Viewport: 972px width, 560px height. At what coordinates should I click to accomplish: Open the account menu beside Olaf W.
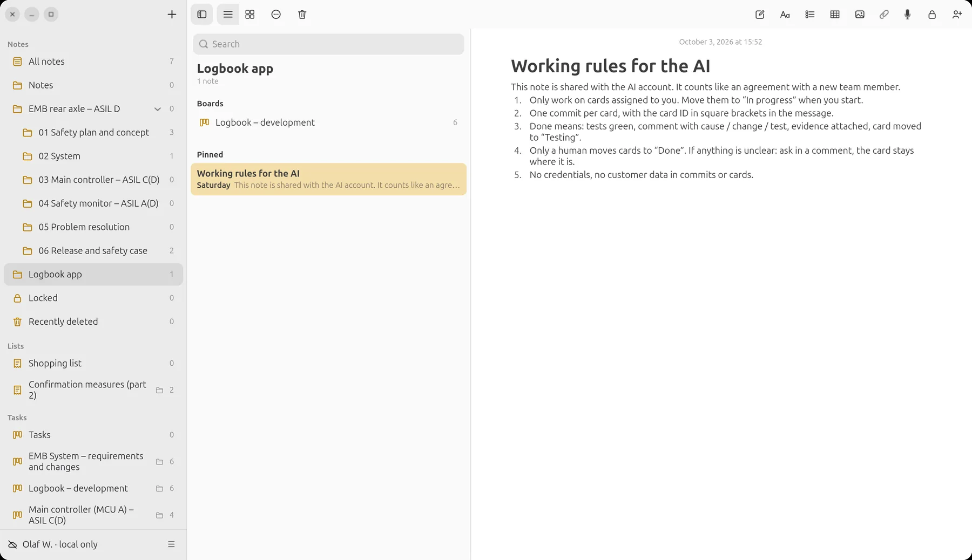coord(171,544)
